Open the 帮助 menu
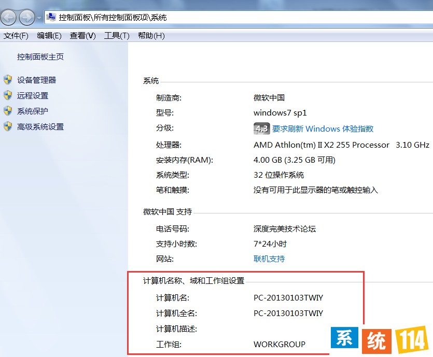Viewport: 433px width, 357px height. tap(150, 36)
